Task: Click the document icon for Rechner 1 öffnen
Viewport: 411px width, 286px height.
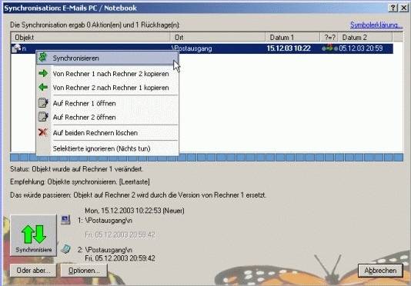Action: tap(43, 103)
